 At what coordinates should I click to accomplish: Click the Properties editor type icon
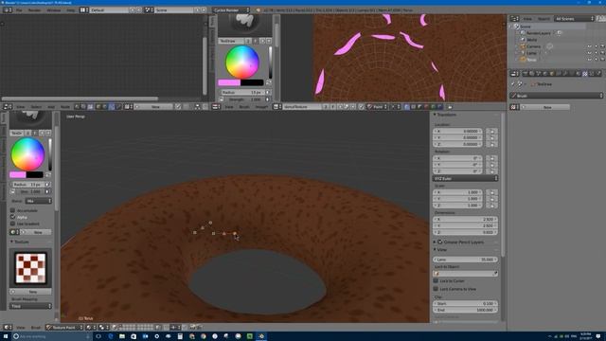click(514, 73)
